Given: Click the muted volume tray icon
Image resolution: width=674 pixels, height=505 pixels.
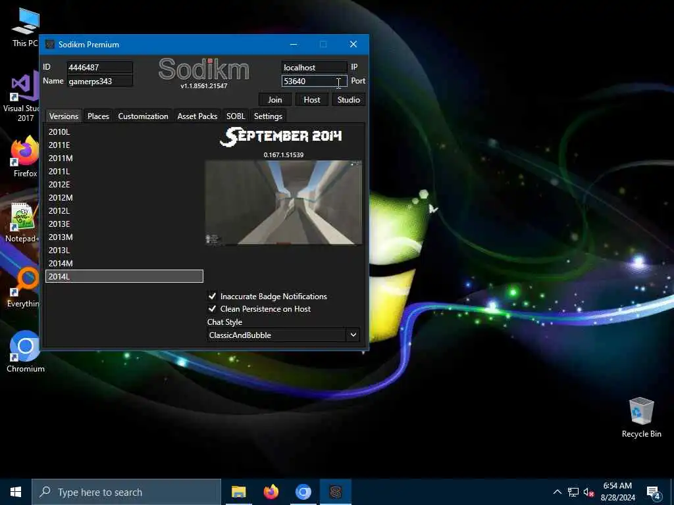Looking at the screenshot, I should [x=589, y=492].
